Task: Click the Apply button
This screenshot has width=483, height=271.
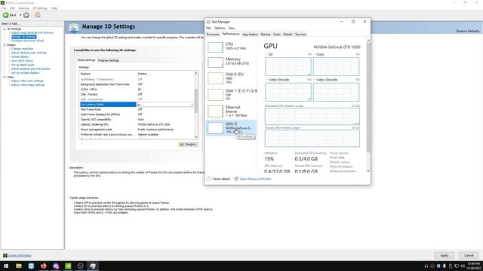Action: pos(445,255)
